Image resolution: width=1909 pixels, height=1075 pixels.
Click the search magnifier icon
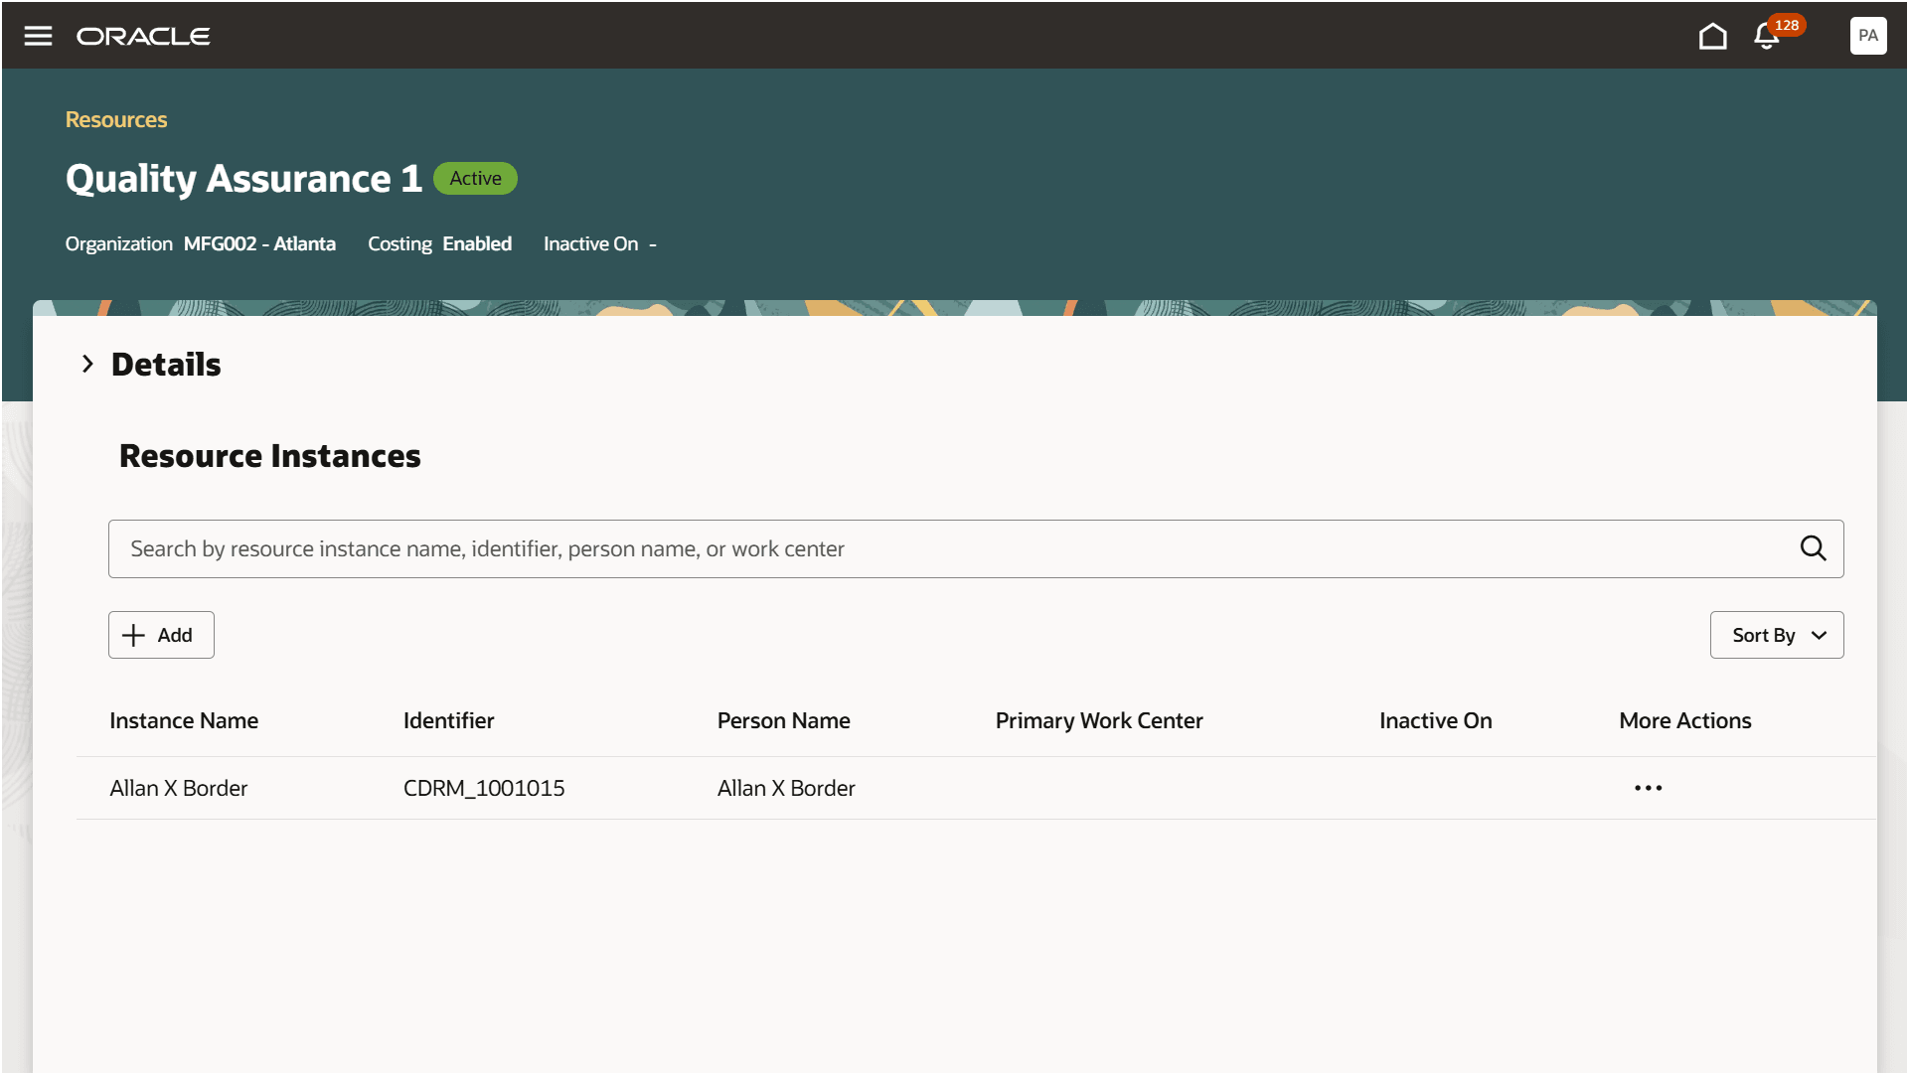click(x=1813, y=548)
